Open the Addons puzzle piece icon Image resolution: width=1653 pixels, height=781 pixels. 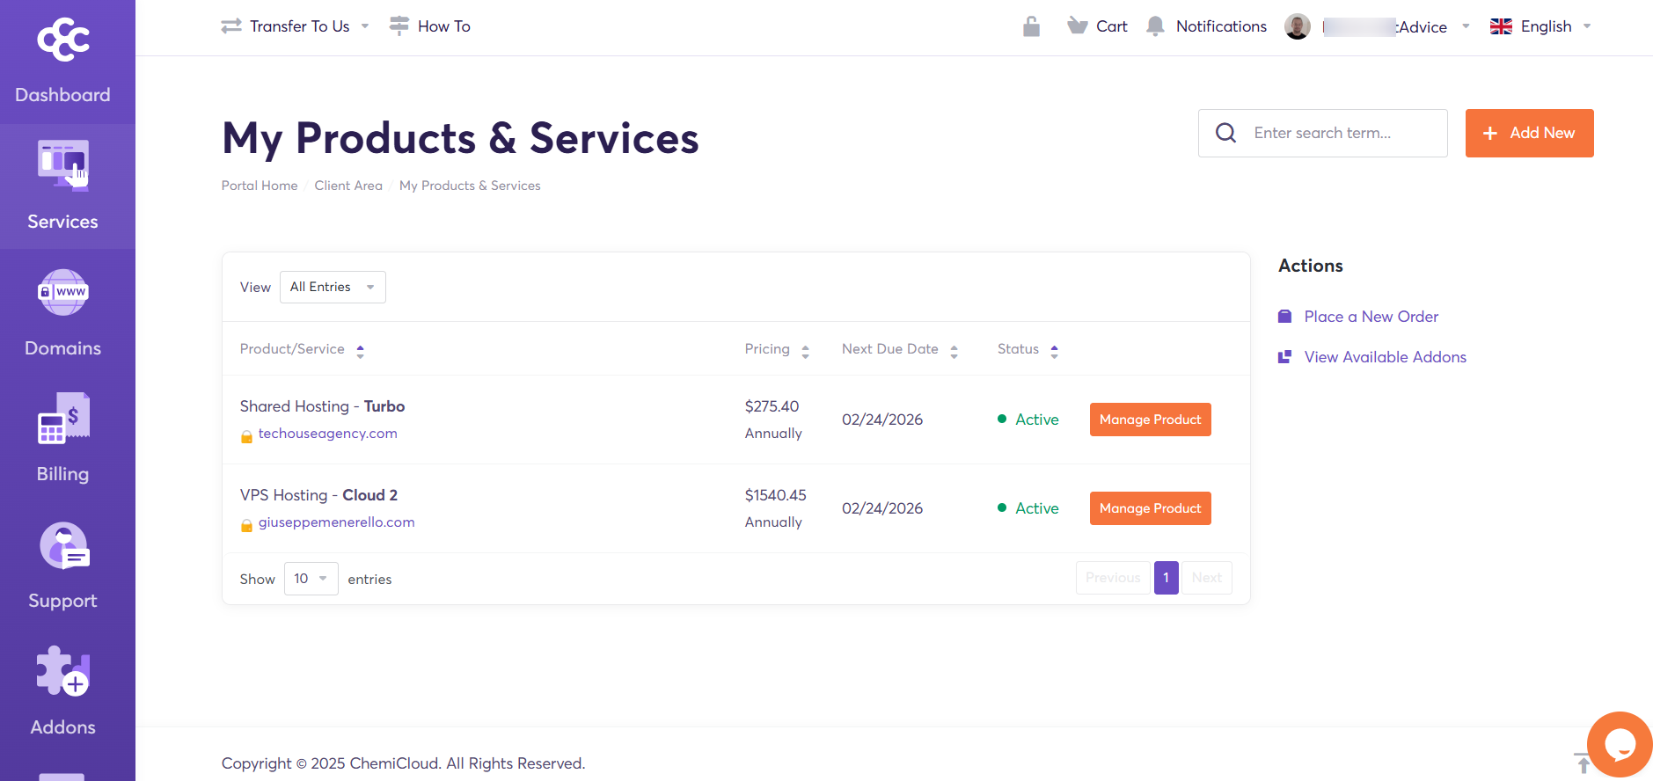pyautogui.click(x=63, y=671)
